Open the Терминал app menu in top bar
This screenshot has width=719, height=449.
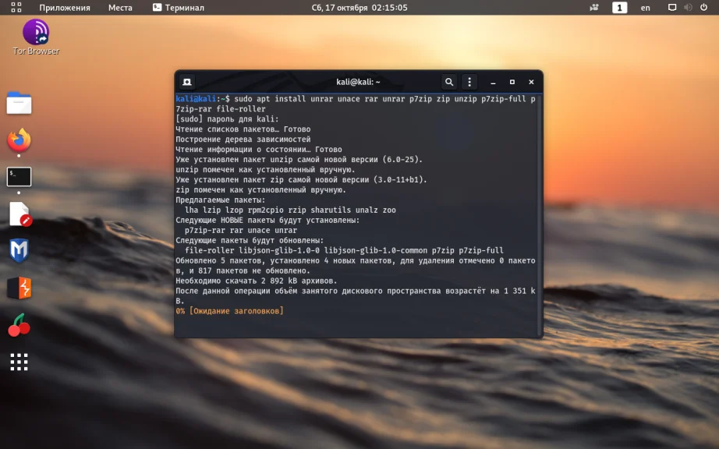pos(179,8)
